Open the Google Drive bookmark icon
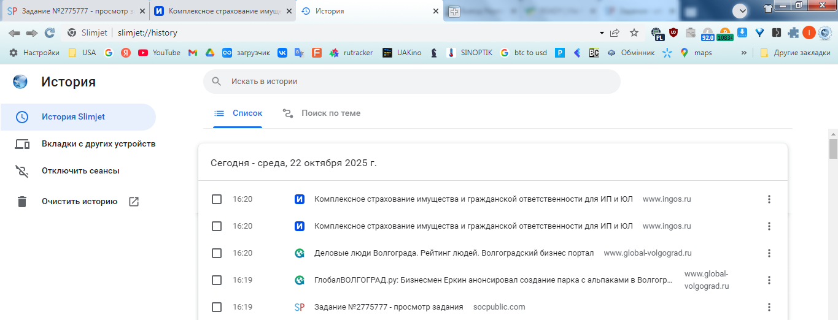The width and height of the screenshot is (838, 320). point(209,53)
